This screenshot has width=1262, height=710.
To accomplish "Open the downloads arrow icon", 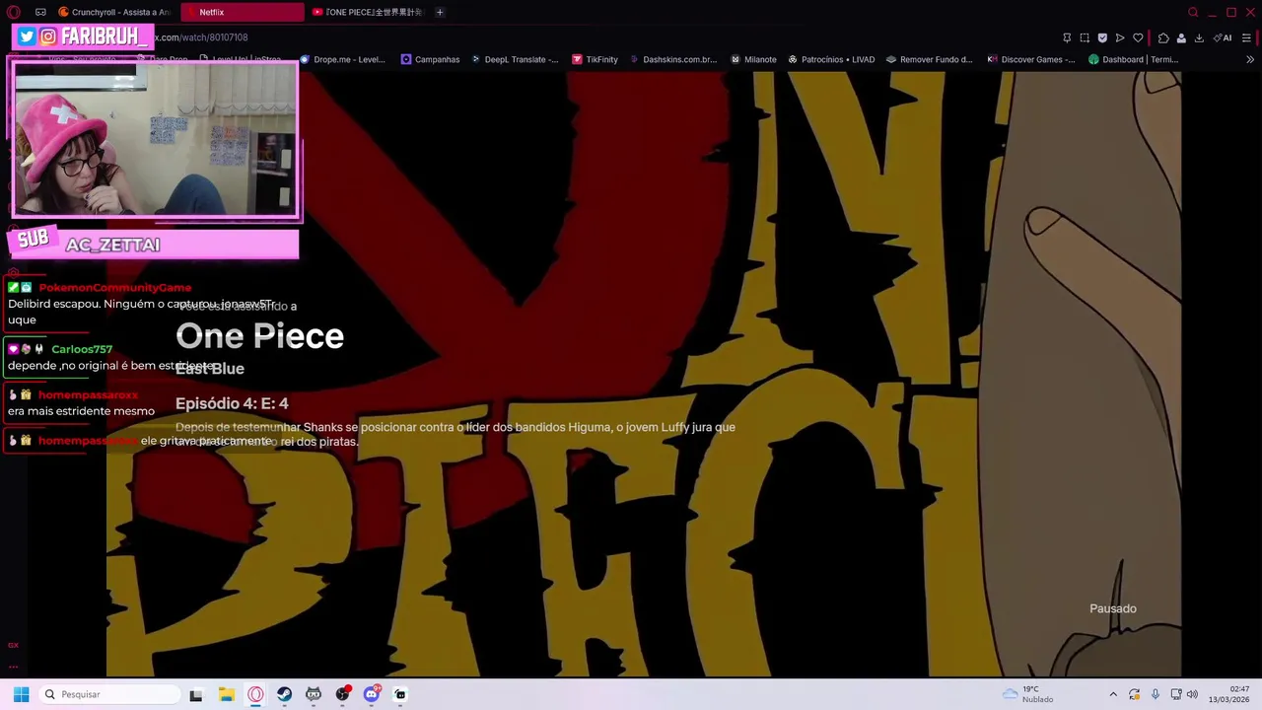I will point(1199,37).
